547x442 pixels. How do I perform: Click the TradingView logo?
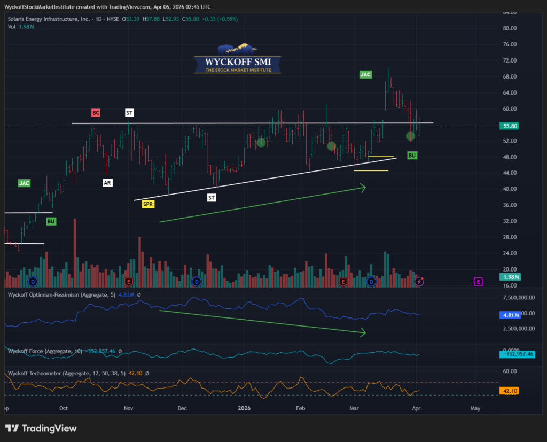(x=41, y=428)
